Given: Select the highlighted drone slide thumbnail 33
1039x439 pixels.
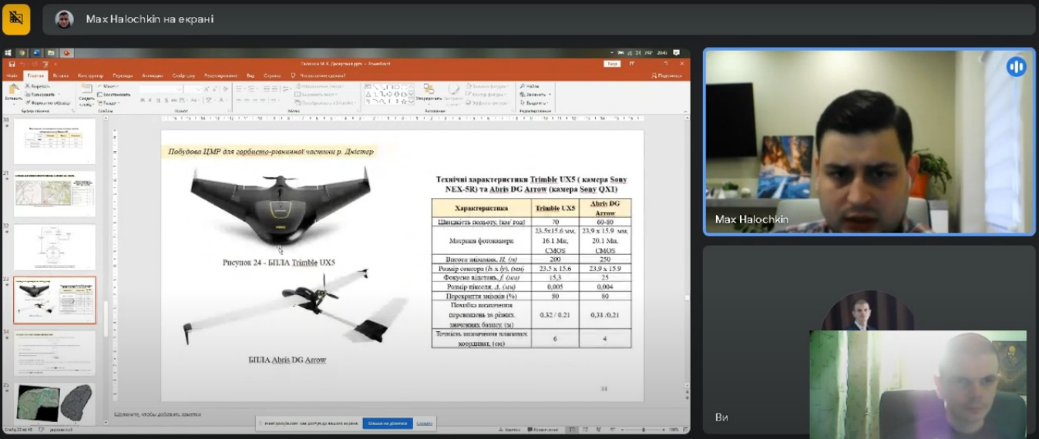Looking at the screenshot, I should click(x=55, y=300).
